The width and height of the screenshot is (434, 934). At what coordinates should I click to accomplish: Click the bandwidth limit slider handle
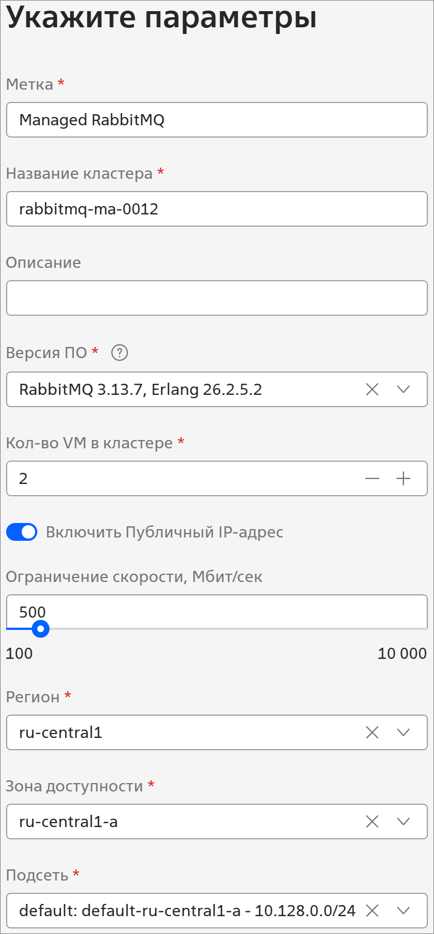click(x=41, y=629)
